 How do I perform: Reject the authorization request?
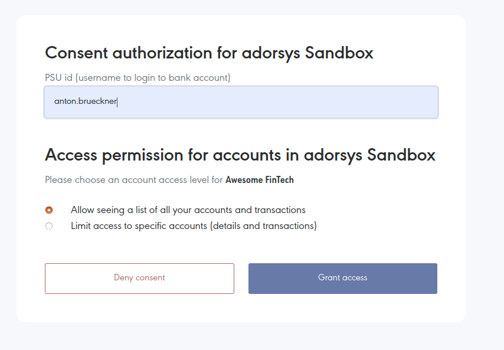pyautogui.click(x=139, y=278)
